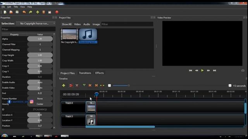The height and width of the screenshot is (139, 248).
Task: Open the Selection clip dropdown
Action: tap(36, 24)
